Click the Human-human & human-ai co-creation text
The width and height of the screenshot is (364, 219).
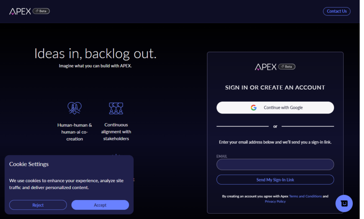click(75, 132)
